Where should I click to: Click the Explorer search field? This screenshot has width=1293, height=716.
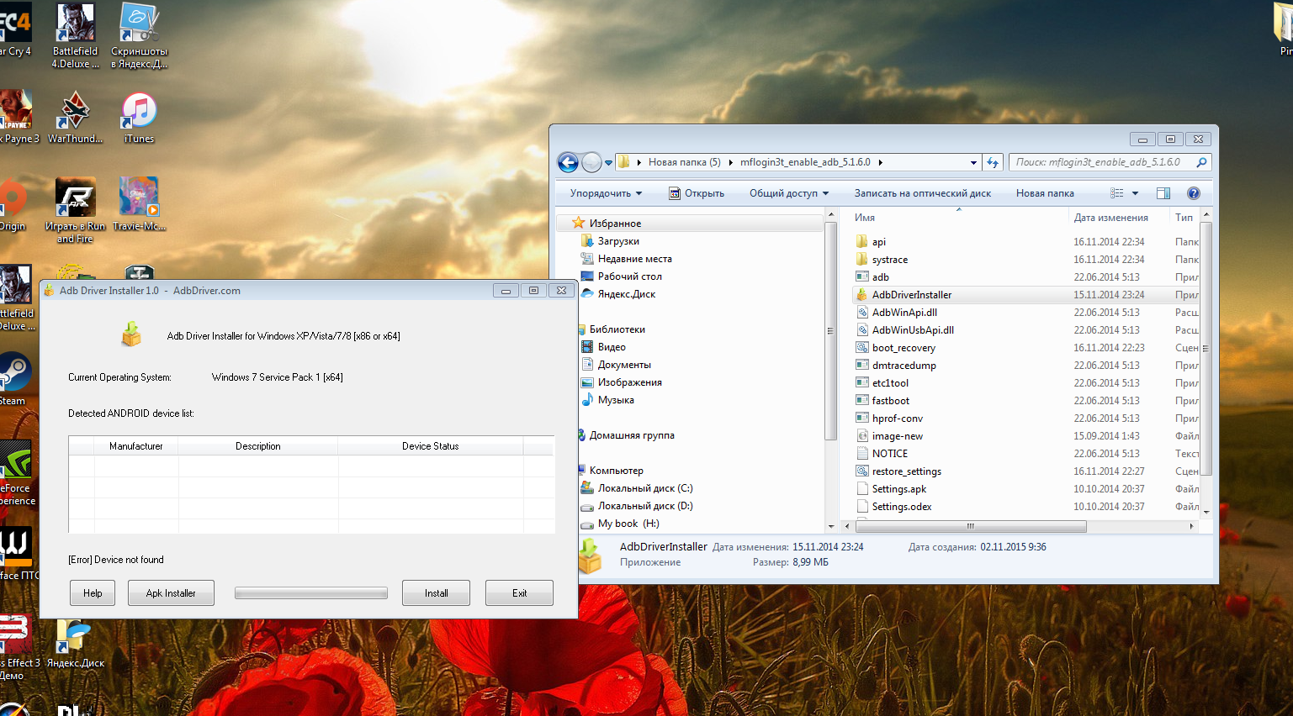pos(1102,162)
